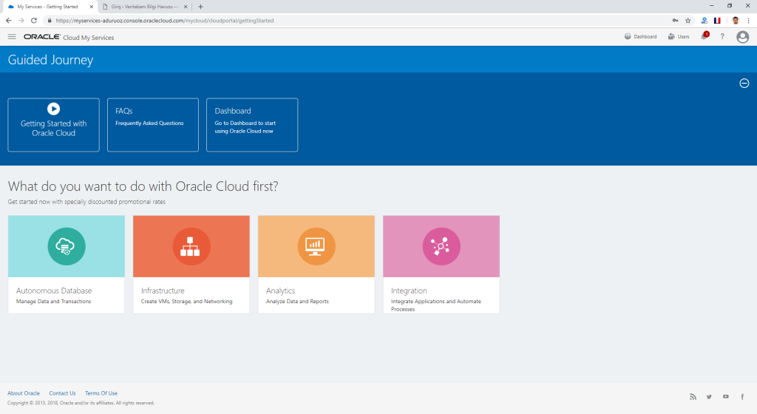Select the Infrastructure network icon
The image size is (757, 414).
coord(191,247)
